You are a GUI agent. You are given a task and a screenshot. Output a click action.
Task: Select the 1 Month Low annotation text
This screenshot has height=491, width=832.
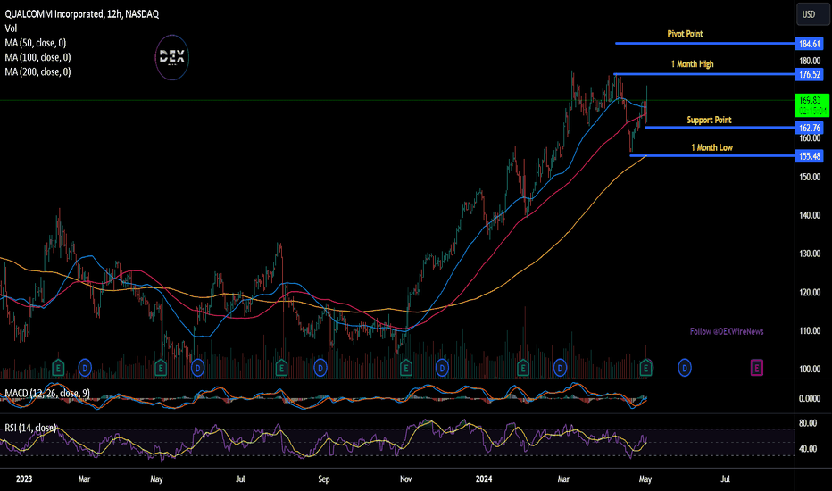pos(712,147)
